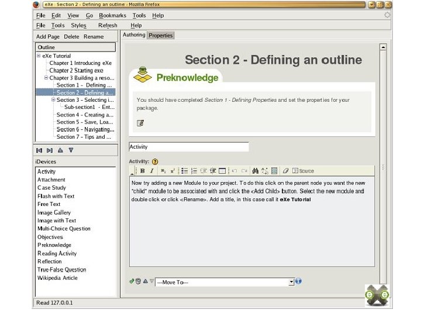Open the eXe Styles menu

coord(79,26)
